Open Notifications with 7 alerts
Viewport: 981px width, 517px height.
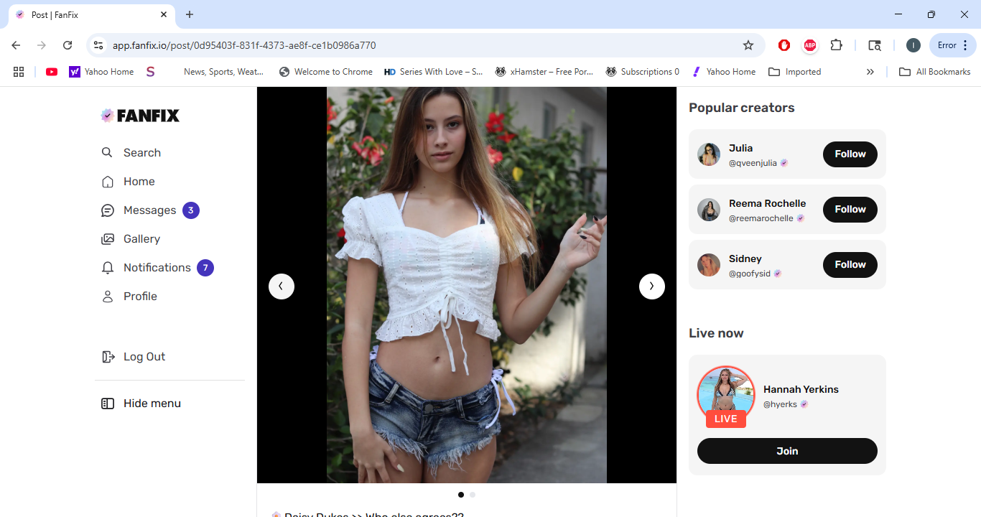tap(157, 268)
